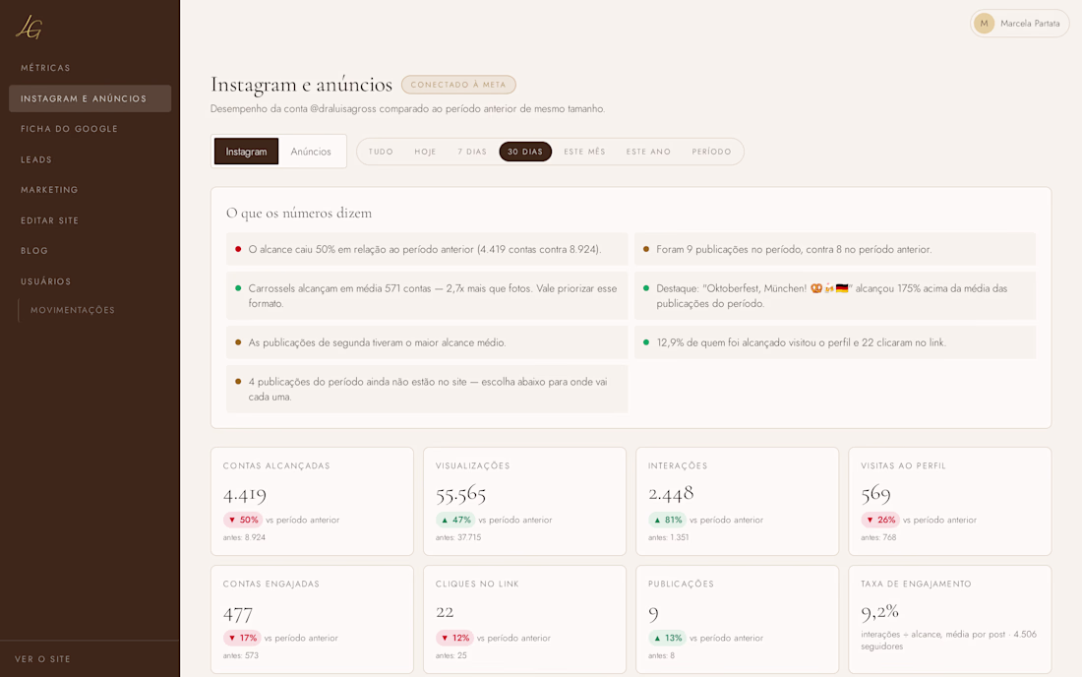
Task: Select the Tudo time range
Action: pyautogui.click(x=381, y=152)
